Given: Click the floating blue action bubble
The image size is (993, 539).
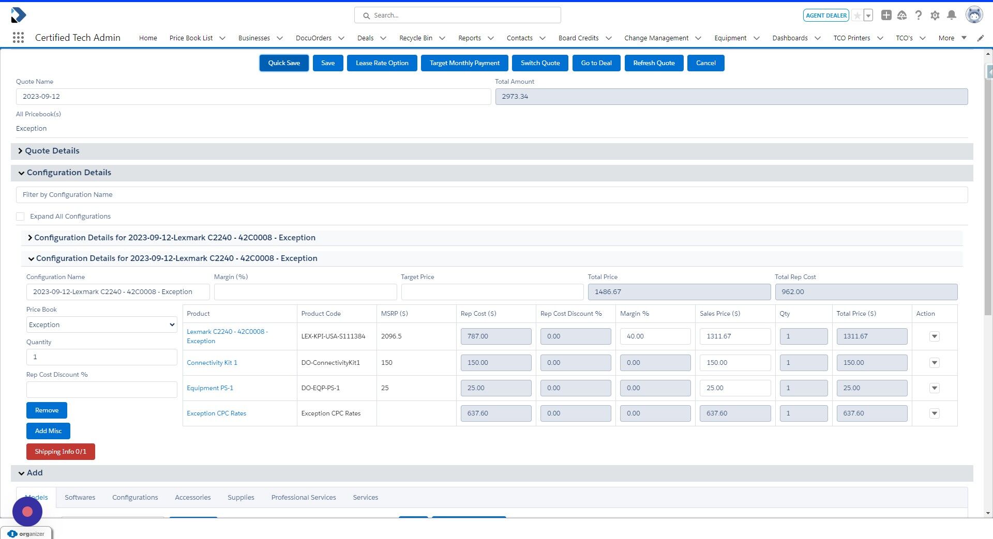Looking at the screenshot, I should (27, 511).
